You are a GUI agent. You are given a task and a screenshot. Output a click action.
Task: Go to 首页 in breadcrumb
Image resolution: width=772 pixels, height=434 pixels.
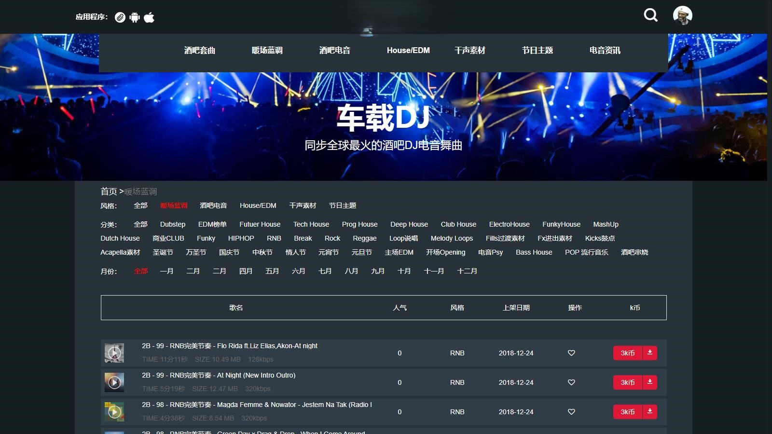[x=109, y=191]
